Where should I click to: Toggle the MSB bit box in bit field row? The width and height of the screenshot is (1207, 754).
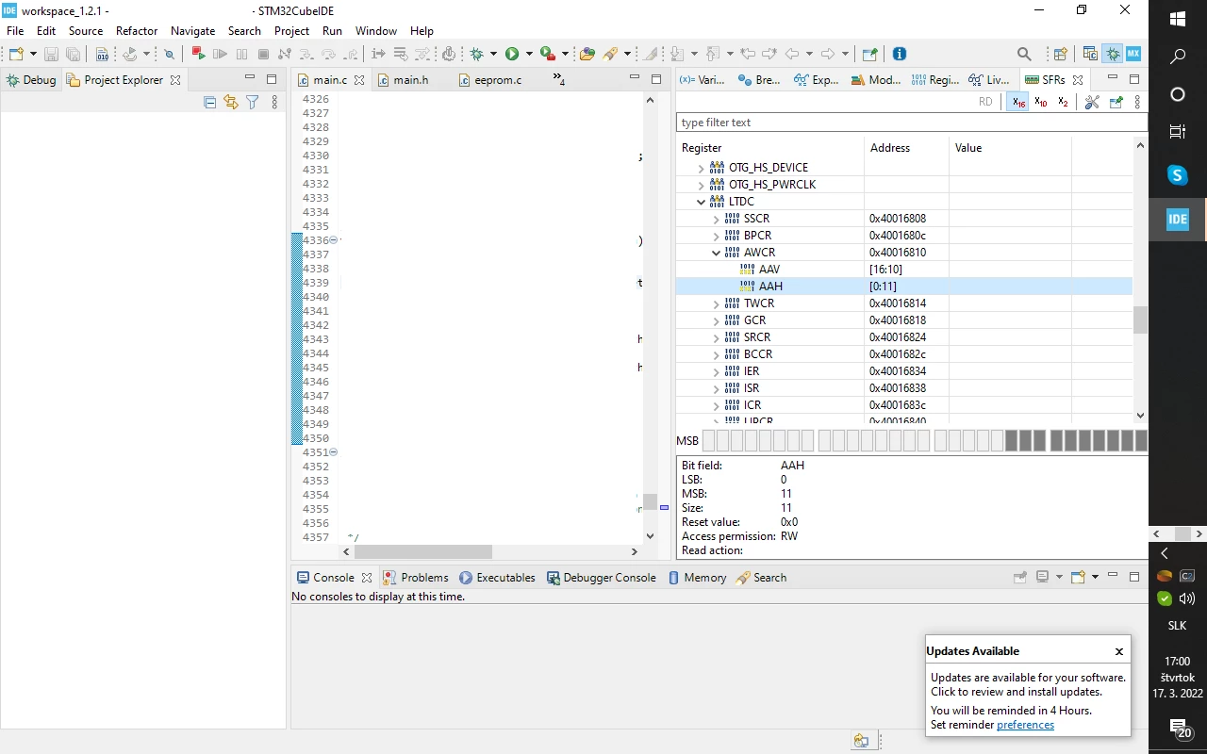click(709, 440)
